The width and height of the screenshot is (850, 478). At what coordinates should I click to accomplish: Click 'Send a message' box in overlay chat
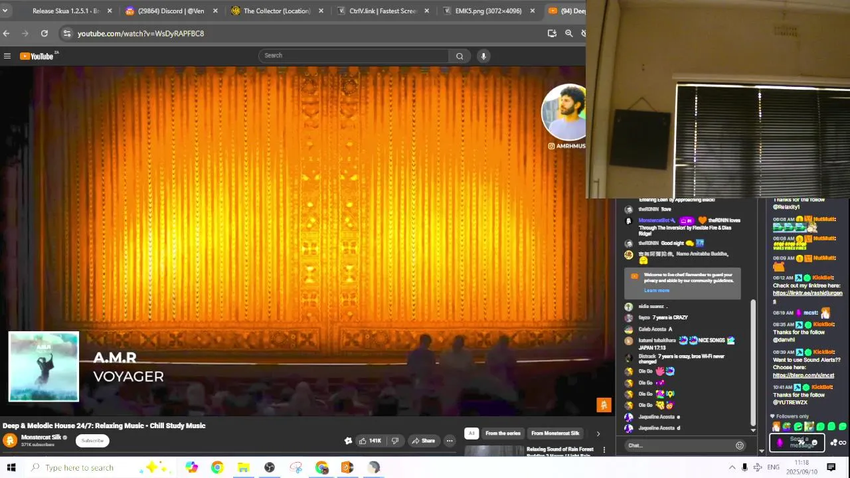797,442
